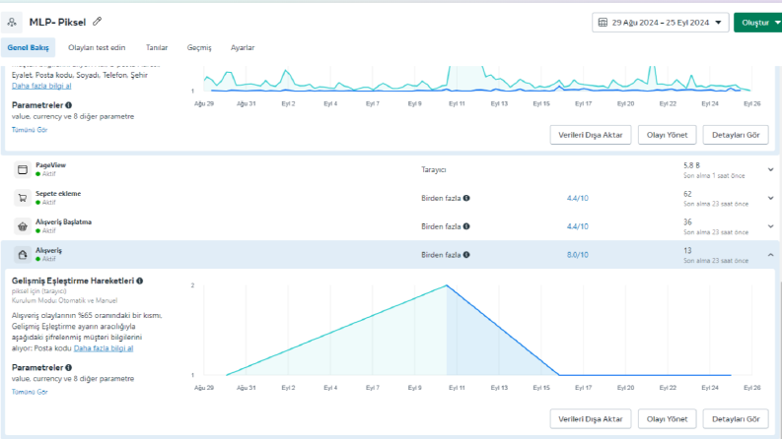
Task: Click info icon next to Gelişmiş Eşleştirme Hareketleri
Action: 140,281
